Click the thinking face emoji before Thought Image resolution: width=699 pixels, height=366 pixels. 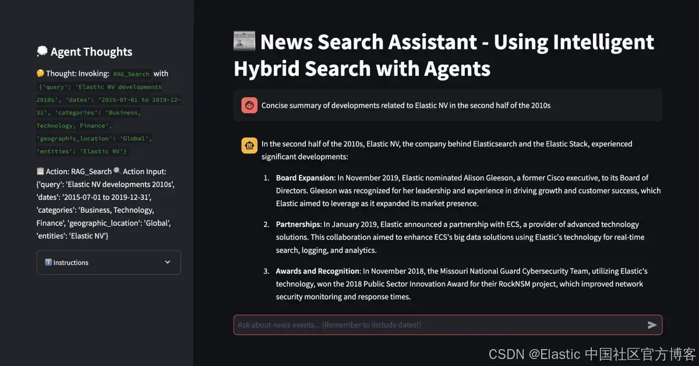(x=40, y=74)
